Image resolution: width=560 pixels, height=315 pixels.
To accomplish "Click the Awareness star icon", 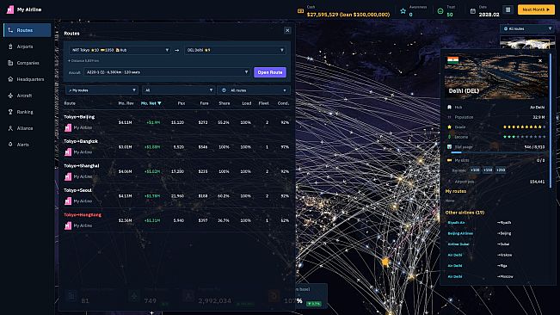I will pos(403,11).
